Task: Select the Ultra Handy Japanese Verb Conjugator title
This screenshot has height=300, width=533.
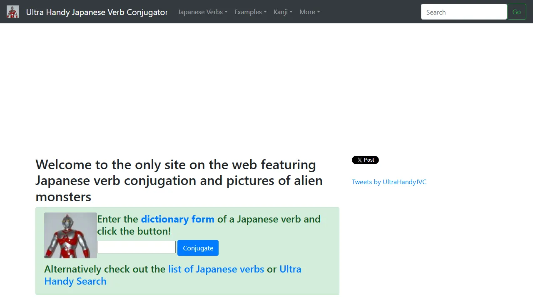Action: pos(97,12)
